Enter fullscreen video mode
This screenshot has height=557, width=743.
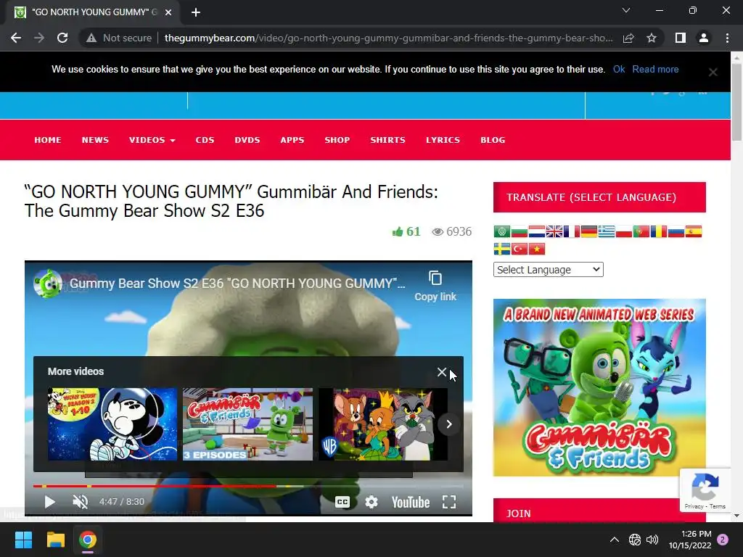[x=448, y=502]
